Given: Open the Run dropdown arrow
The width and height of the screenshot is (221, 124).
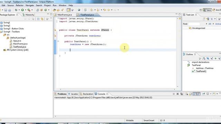Looking at the screenshot, I should 26,10.
